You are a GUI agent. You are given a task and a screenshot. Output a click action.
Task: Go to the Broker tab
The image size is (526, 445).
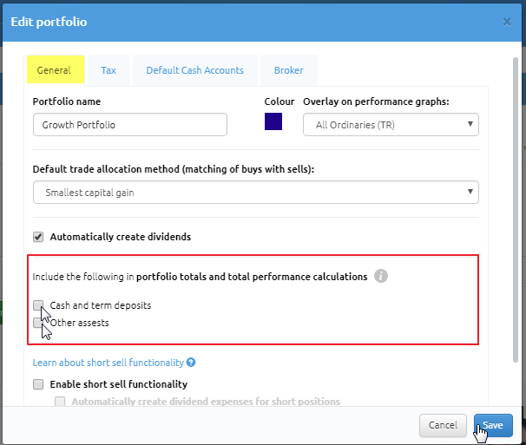click(288, 70)
